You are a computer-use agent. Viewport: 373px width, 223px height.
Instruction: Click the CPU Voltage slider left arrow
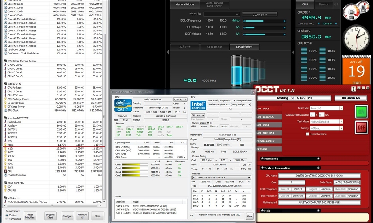(244, 28)
